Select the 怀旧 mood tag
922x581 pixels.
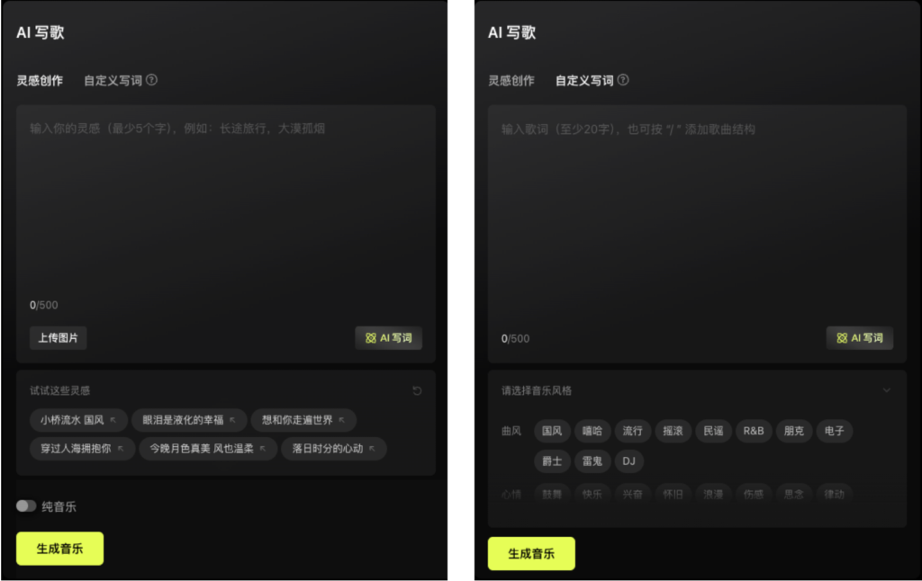(673, 494)
